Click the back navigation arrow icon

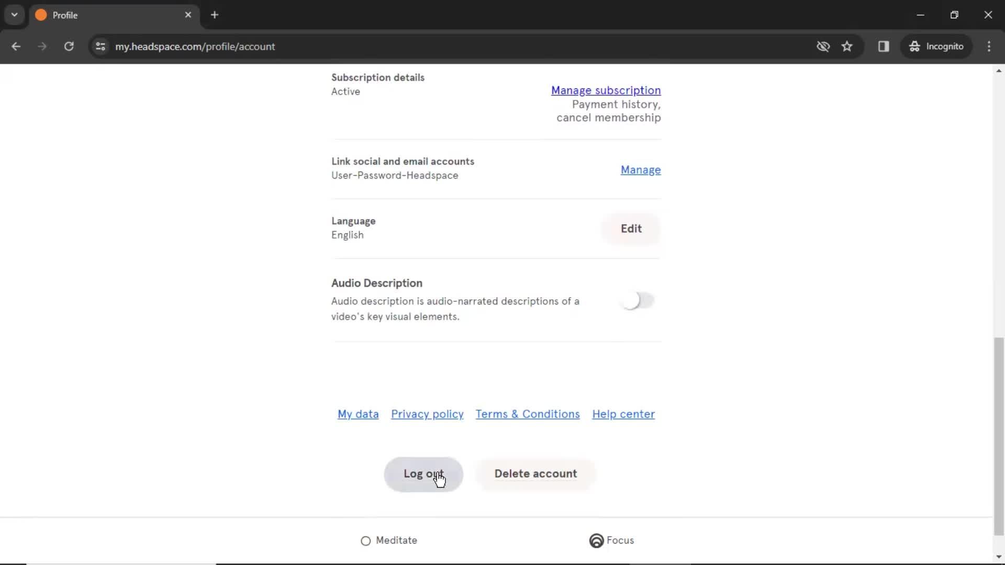coord(17,46)
